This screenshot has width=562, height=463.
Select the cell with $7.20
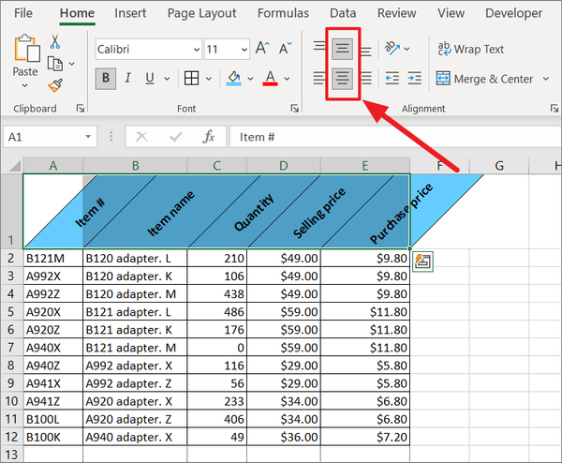point(365,437)
